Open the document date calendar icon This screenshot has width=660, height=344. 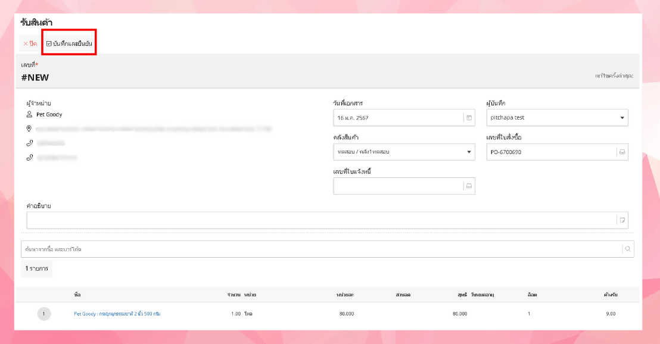click(469, 118)
